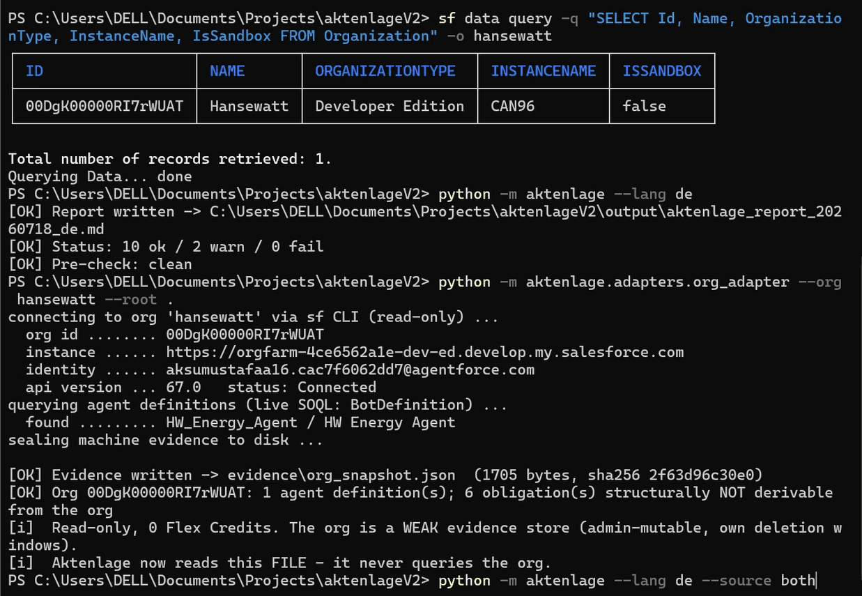Click the orgfarm salesforce instance URL
The width and height of the screenshot is (862, 596).
425,352
